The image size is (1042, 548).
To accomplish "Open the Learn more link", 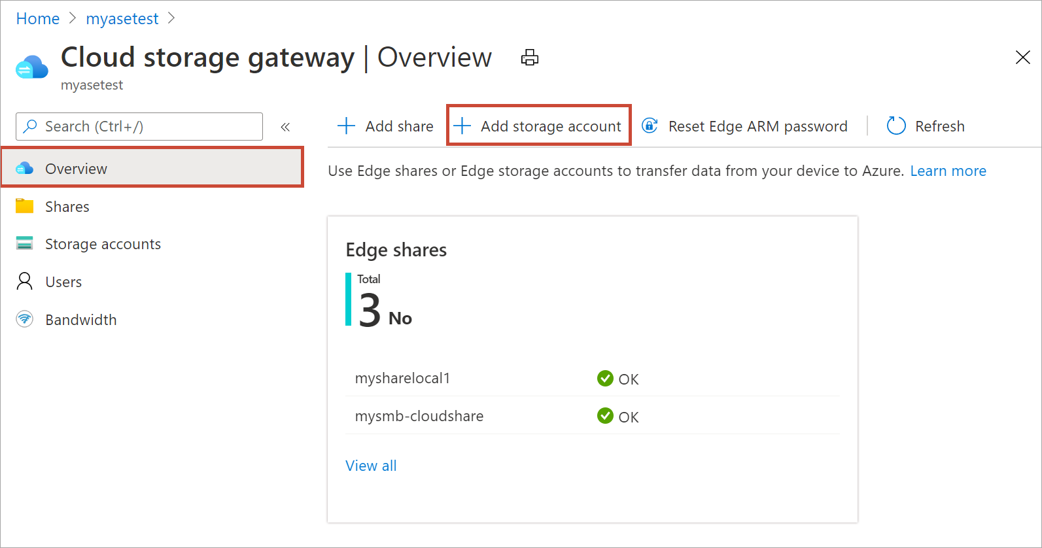I will 948,171.
